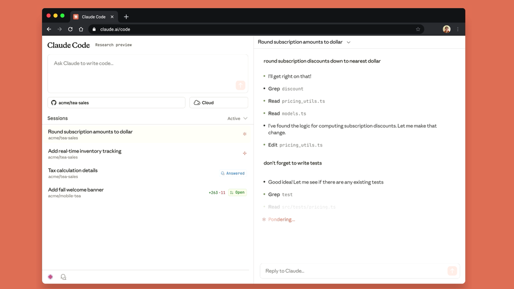
Task: Open the feedback chat bubble icon bottom left
Action: pyautogui.click(x=63, y=276)
